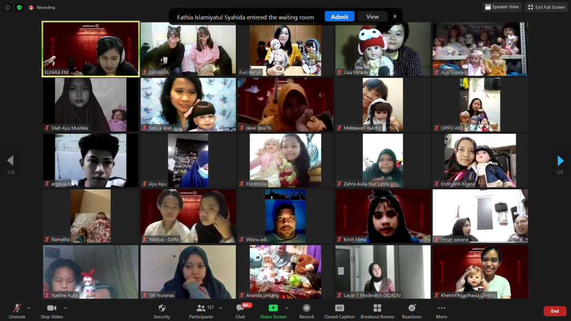
Task: Go to the next gallery page
Action: [561, 161]
